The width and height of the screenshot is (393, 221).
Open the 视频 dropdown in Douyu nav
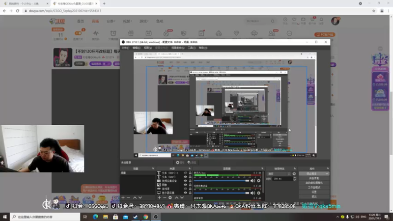tap(127, 21)
